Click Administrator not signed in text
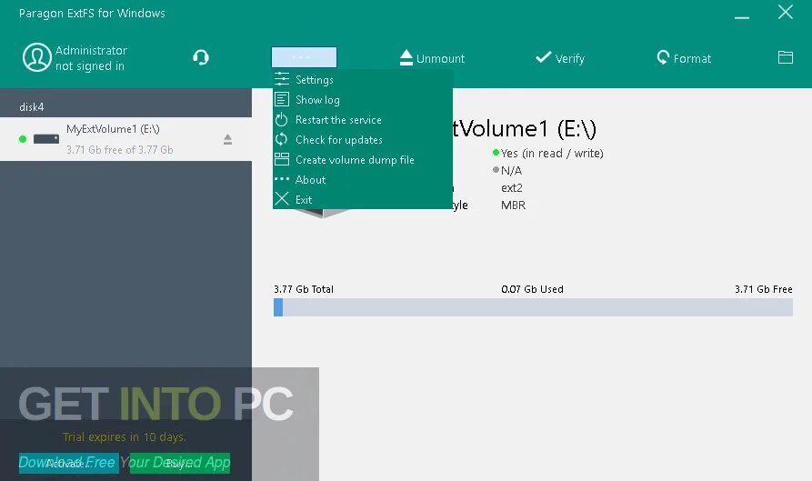 coord(91,58)
